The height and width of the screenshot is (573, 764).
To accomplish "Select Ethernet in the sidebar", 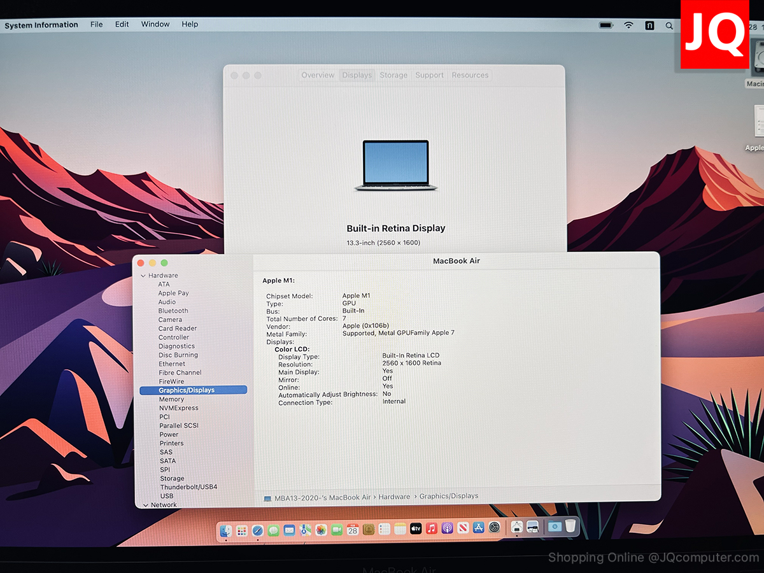I will pos(172,364).
